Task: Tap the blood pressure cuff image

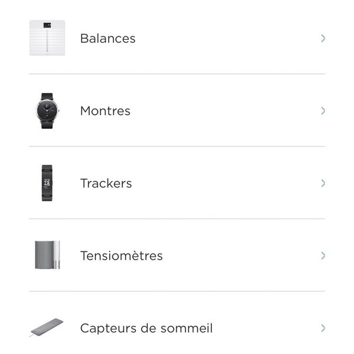Action: (48, 255)
